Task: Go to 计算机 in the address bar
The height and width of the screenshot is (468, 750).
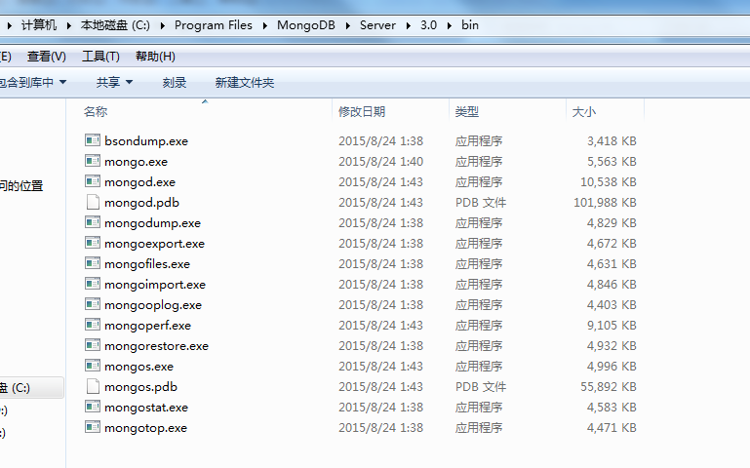Action: [x=39, y=25]
